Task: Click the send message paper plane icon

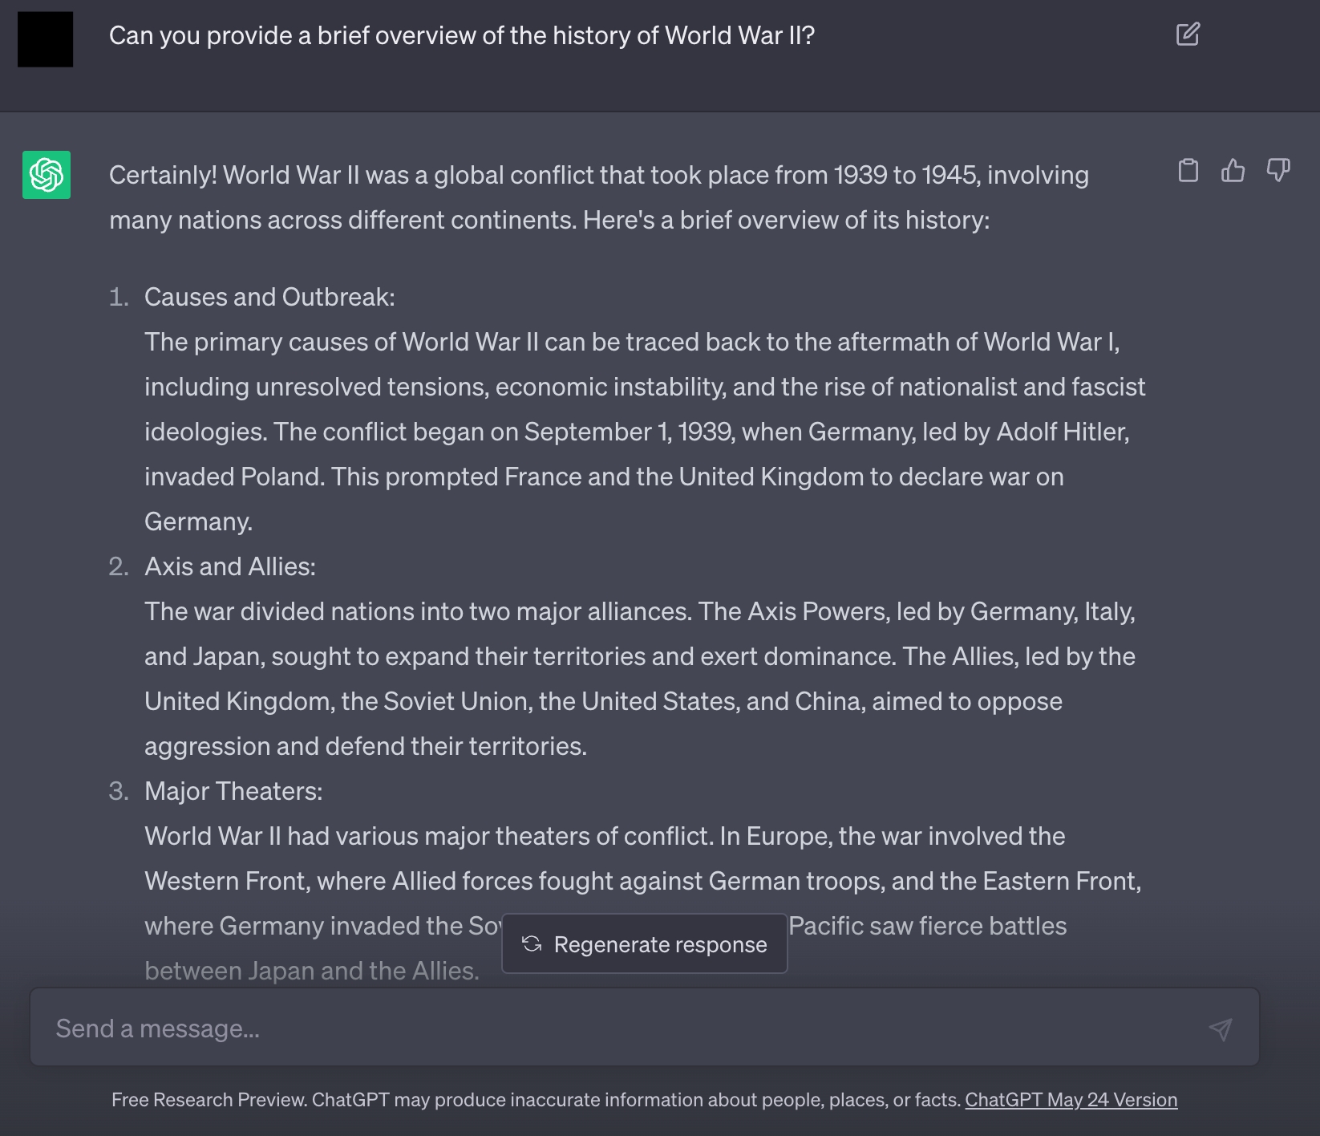Action: click(x=1221, y=1028)
